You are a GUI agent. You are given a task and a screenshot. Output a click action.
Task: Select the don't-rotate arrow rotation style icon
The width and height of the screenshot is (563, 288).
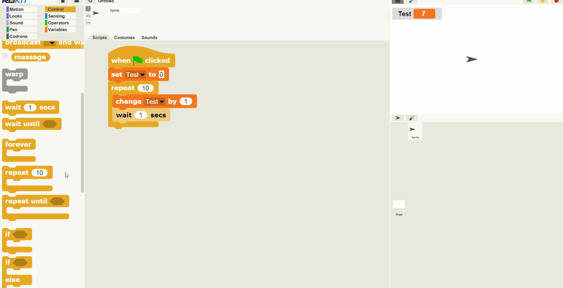pyautogui.click(x=88, y=23)
